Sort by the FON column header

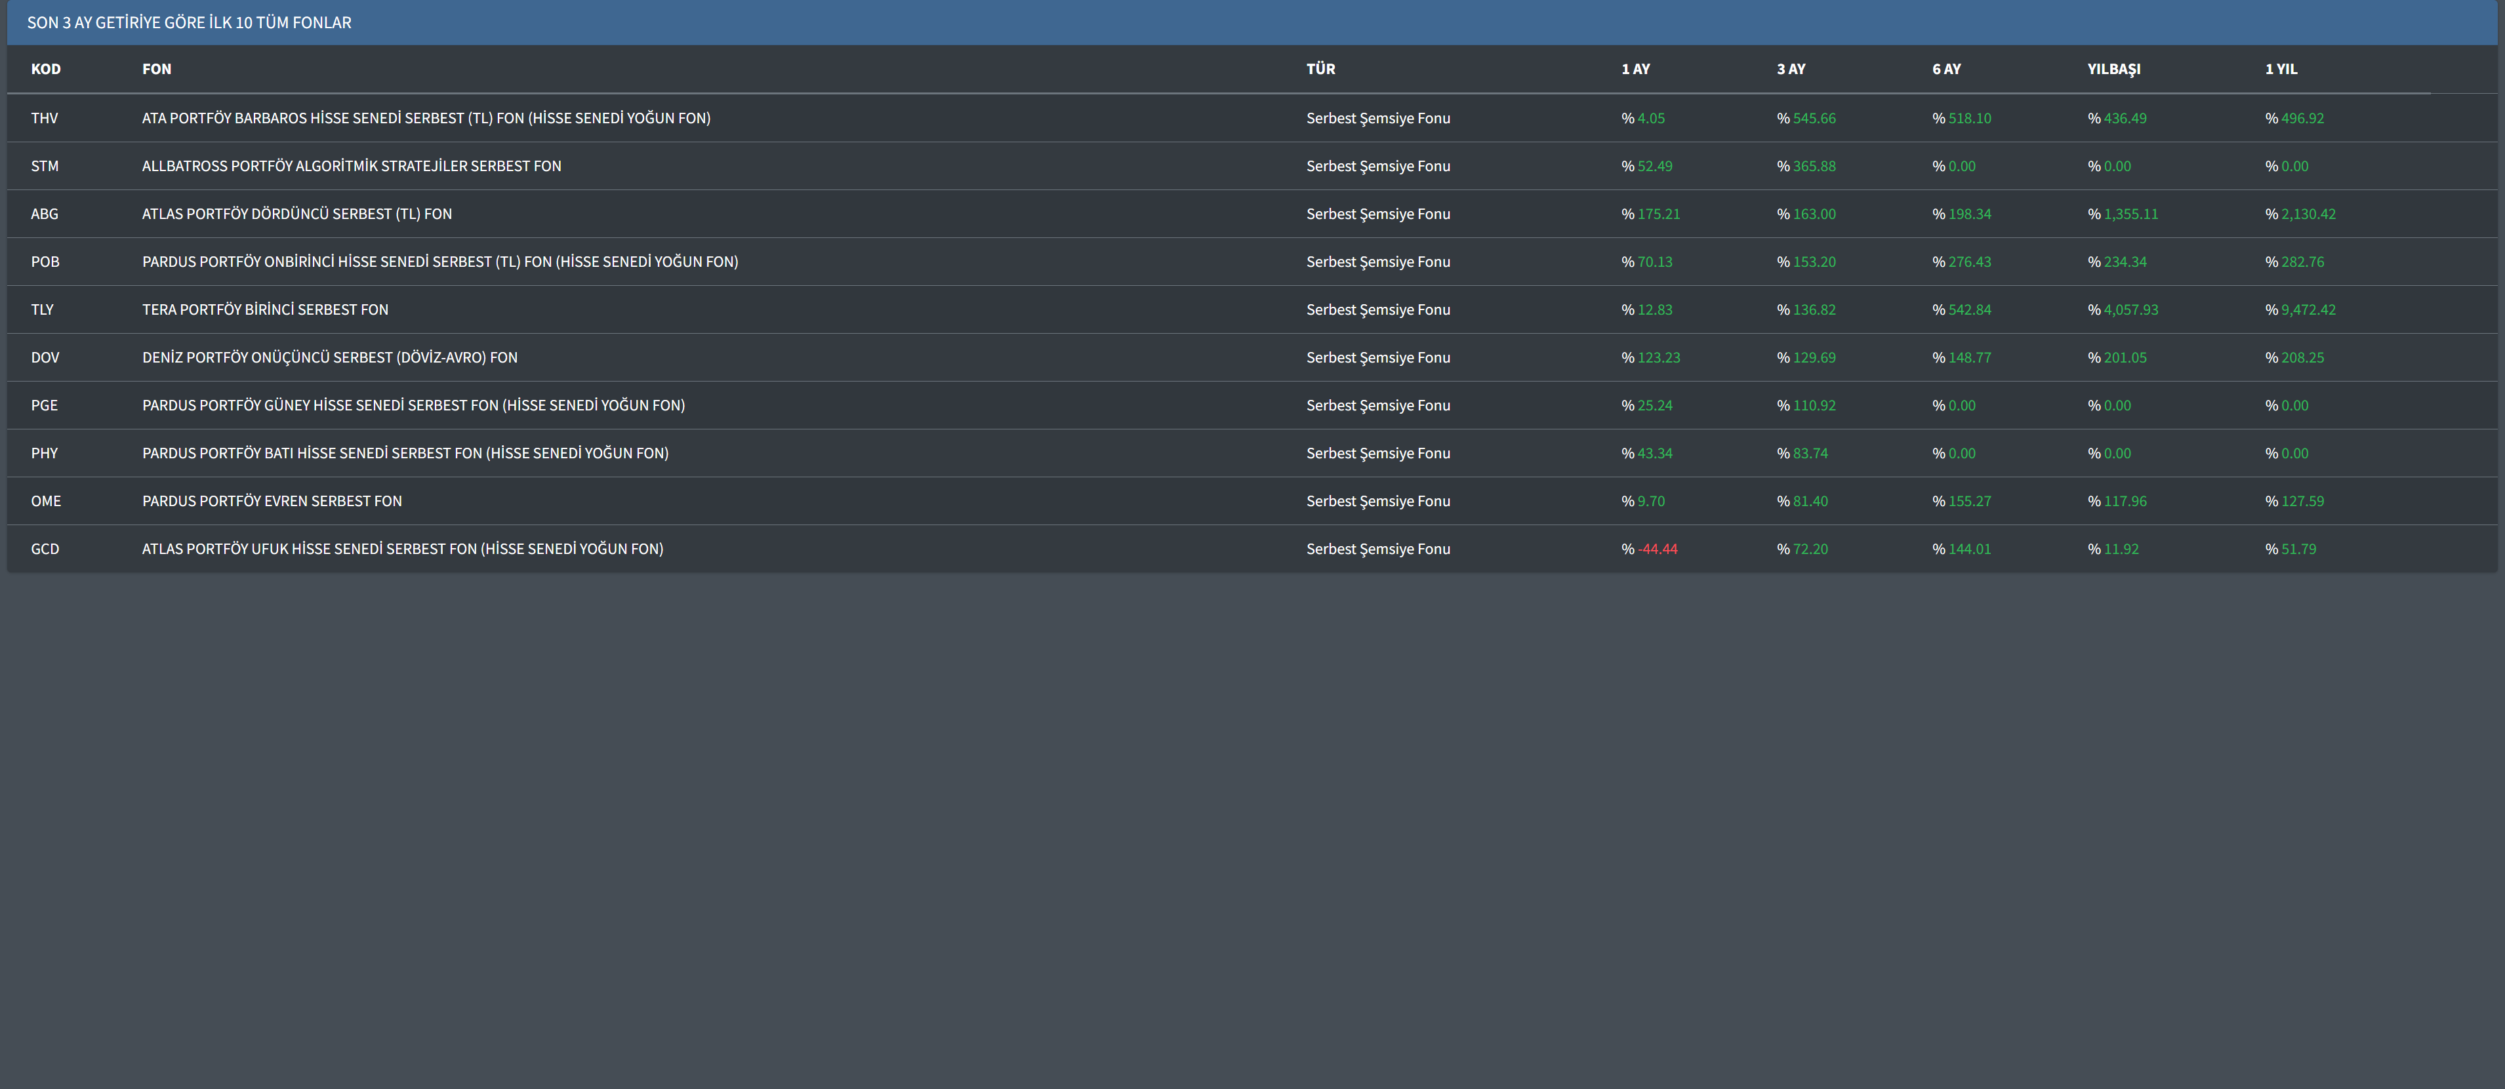(x=157, y=69)
